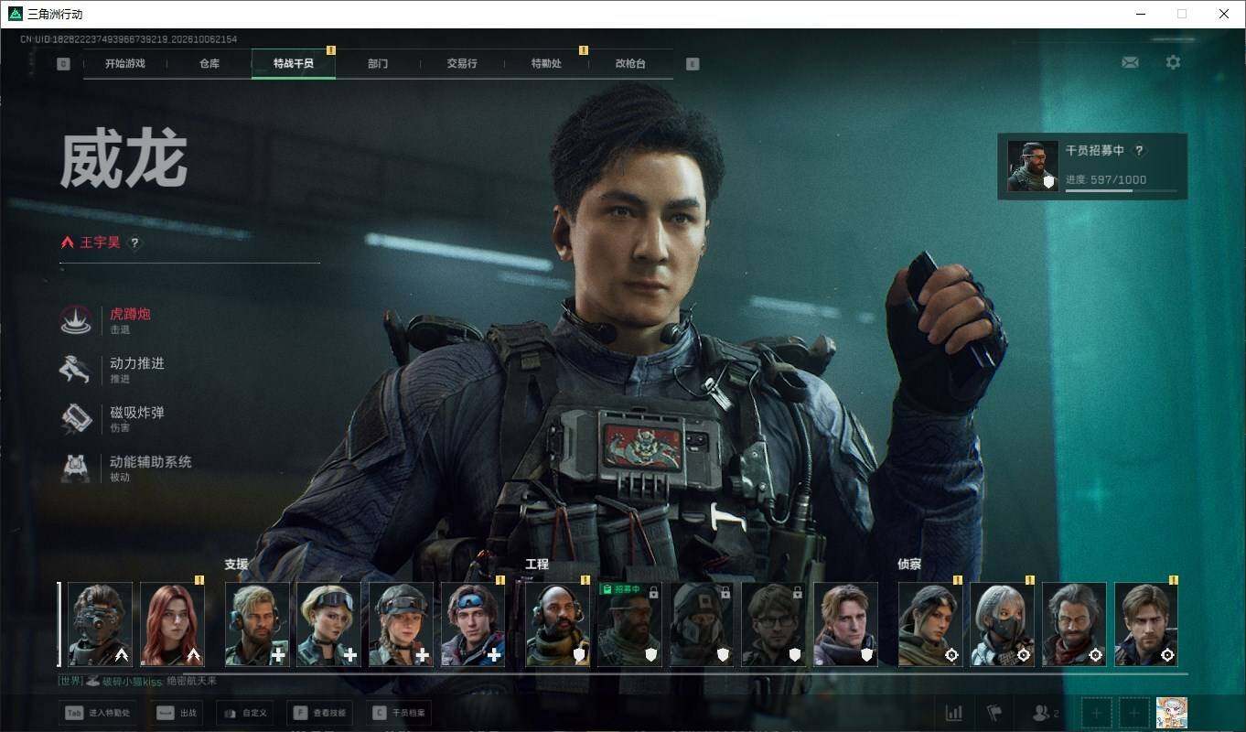This screenshot has height=732, width=1246.
Task: Open the 自定义 customization button
Action: [x=245, y=713]
